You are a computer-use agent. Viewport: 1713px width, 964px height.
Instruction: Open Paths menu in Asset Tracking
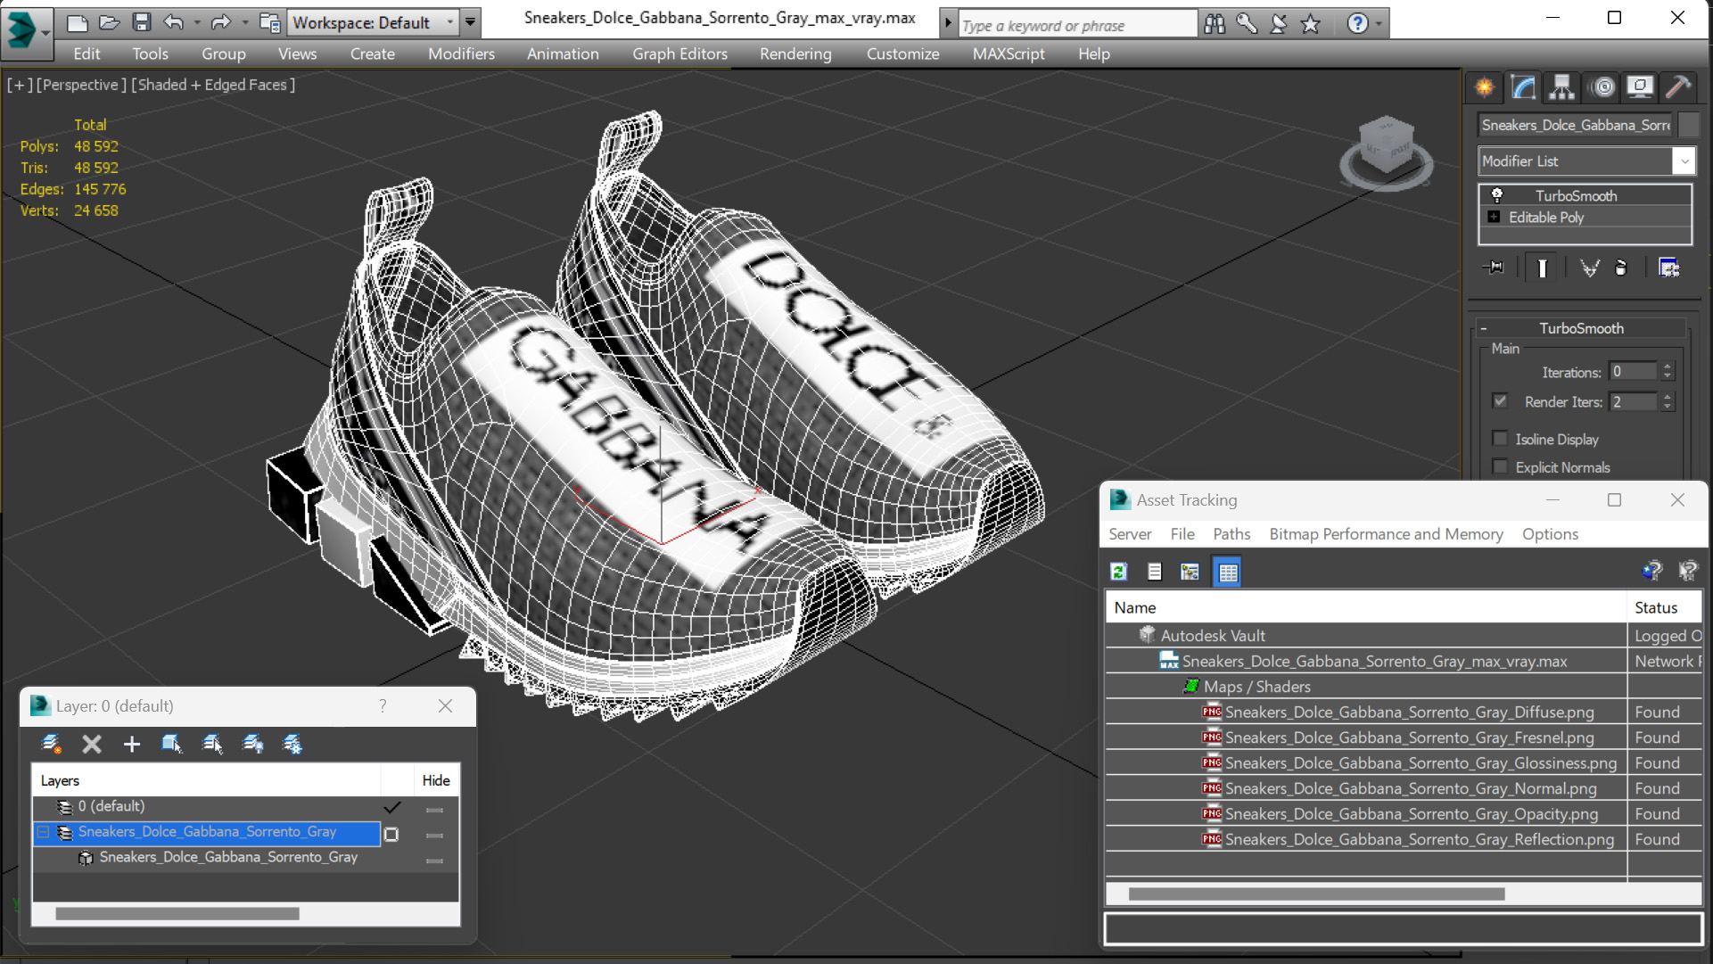point(1231,533)
